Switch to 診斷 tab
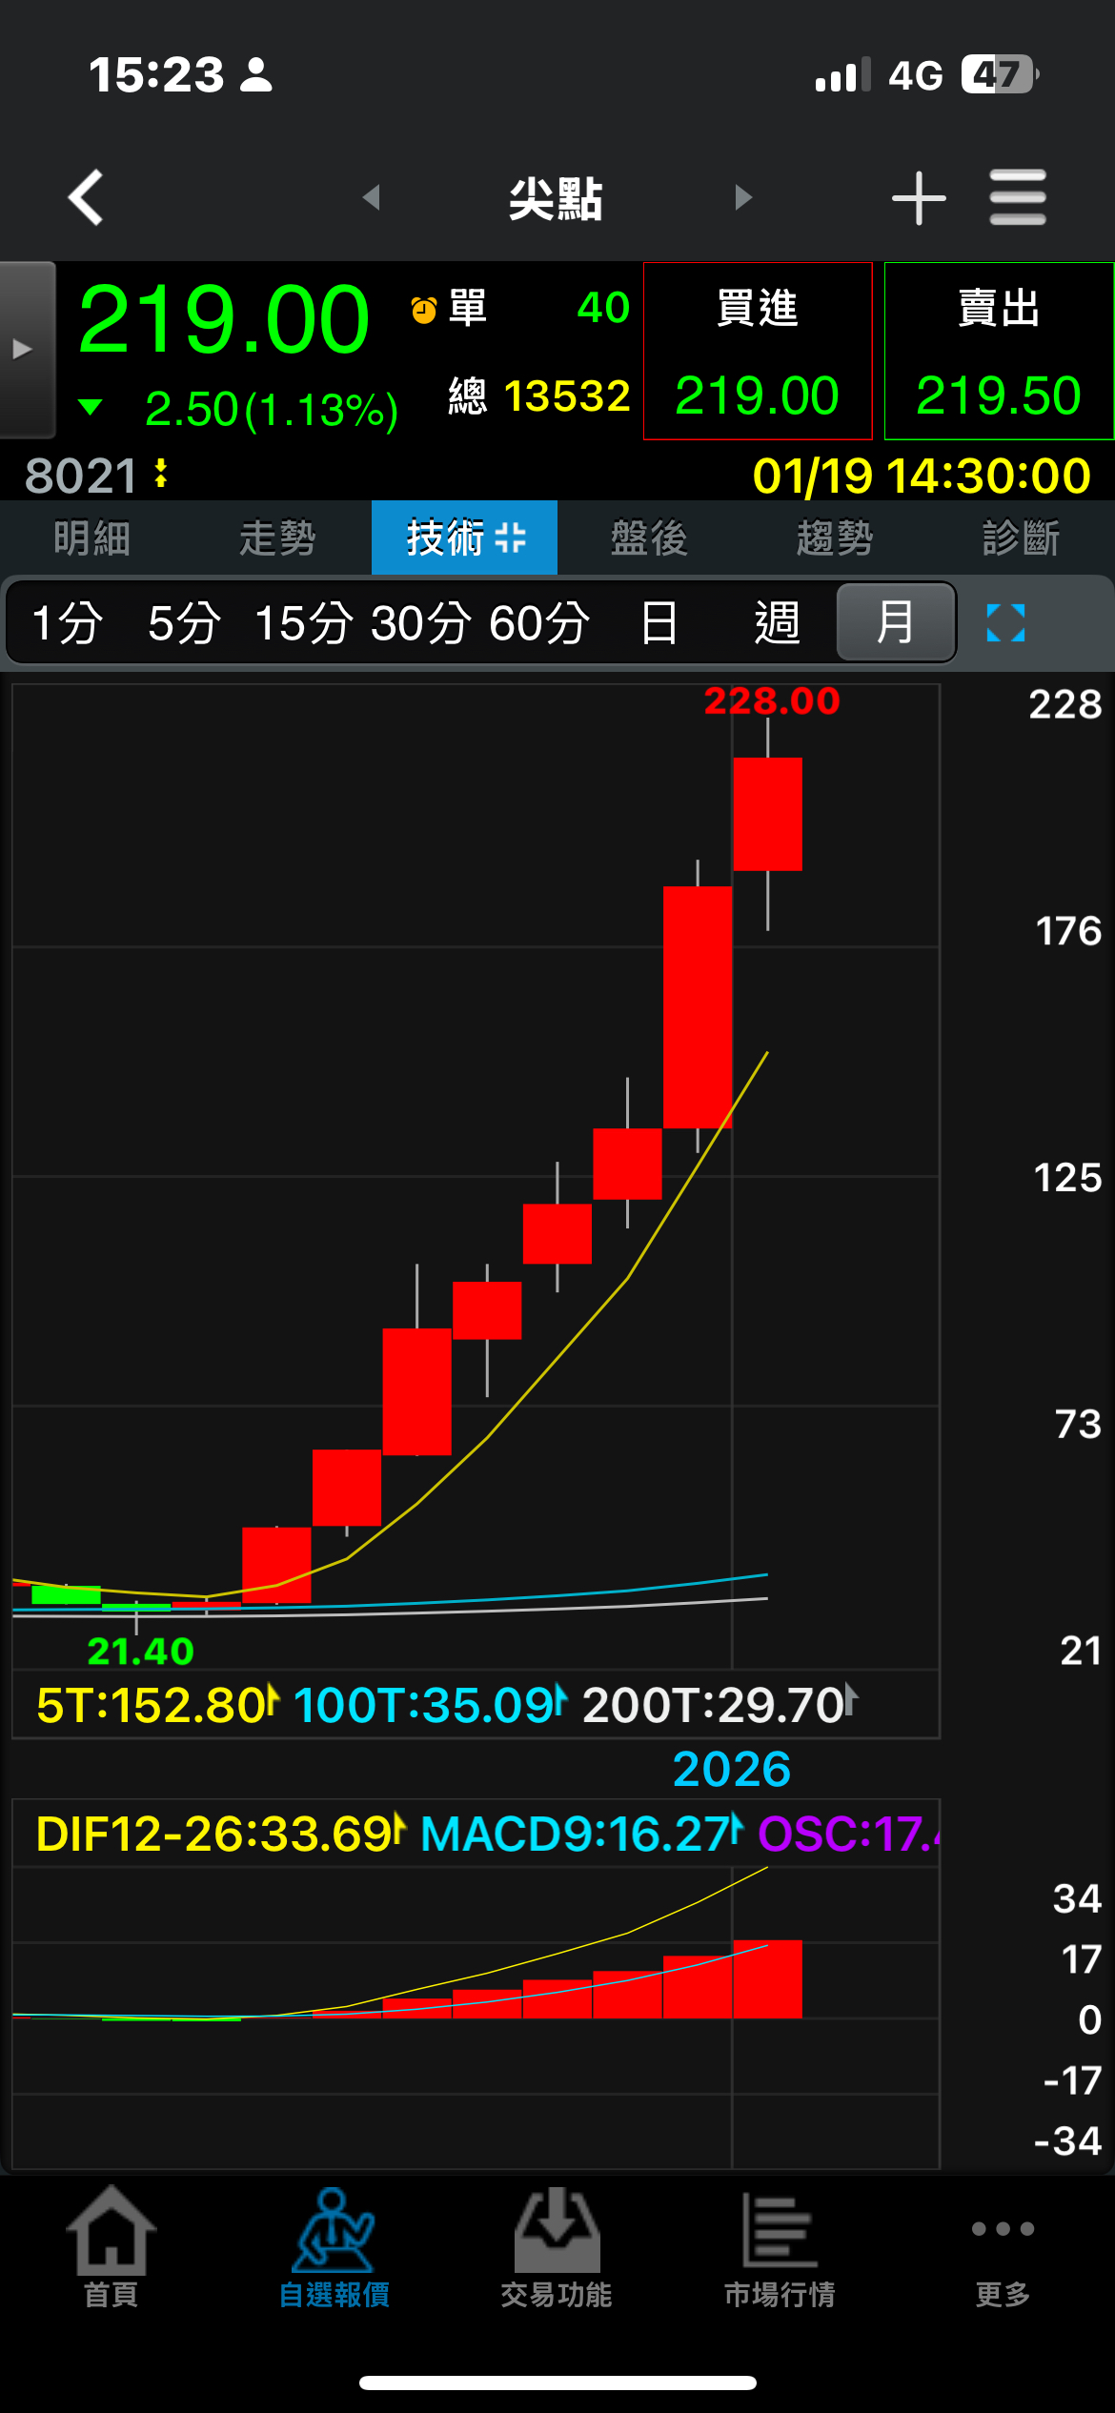This screenshot has width=1115, height=2413. click(1021, 537)
